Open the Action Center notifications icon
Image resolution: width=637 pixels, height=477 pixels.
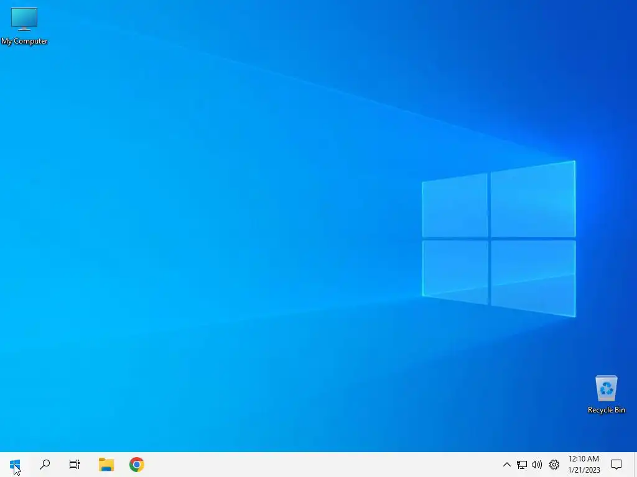616,465
